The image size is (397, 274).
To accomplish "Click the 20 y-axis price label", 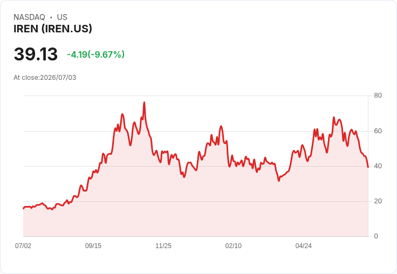I will 378,201.
